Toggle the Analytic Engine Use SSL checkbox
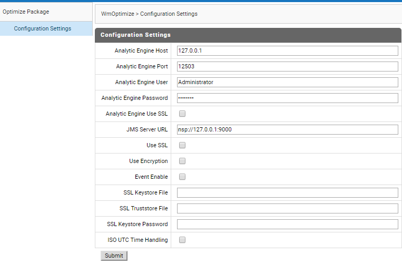Image resolution: width=402 pixels, height=265 pixels. (x=182, y=114)
